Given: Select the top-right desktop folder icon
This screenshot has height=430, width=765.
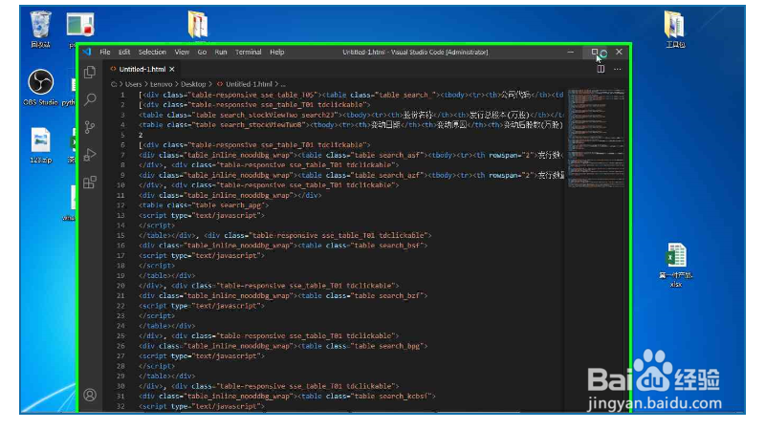Looking at the screenshot, I should (675, 29).
